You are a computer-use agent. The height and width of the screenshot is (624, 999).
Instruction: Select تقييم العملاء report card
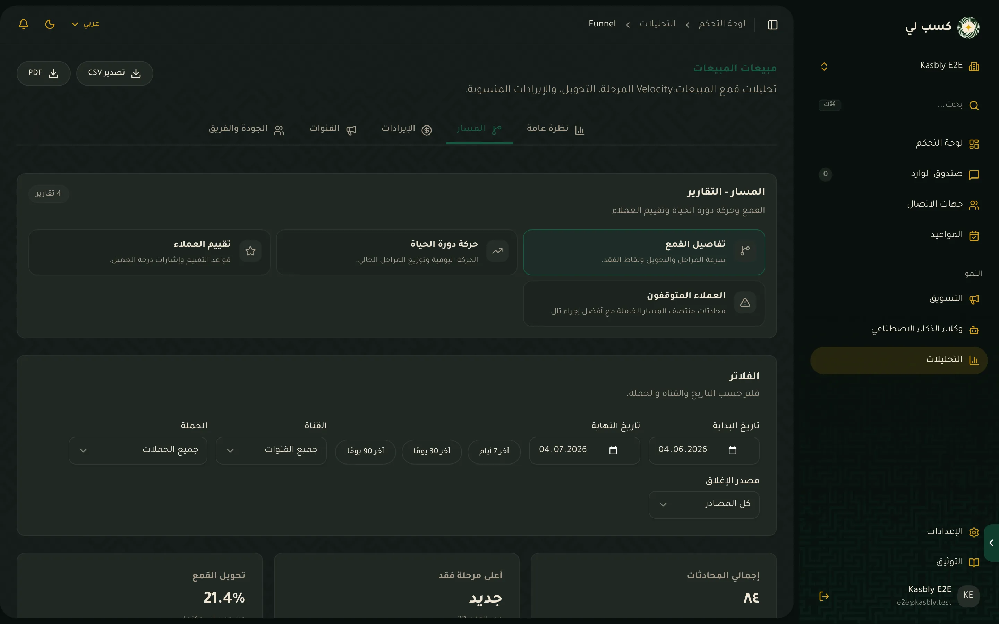(x=149, y=252)
